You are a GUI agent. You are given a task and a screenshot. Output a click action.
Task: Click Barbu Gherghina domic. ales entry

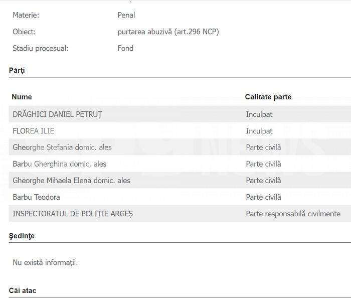point(59,164)
